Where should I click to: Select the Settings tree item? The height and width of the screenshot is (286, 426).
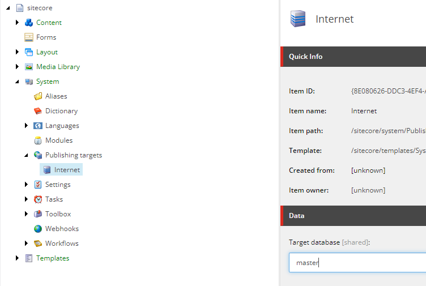point(58,185)
